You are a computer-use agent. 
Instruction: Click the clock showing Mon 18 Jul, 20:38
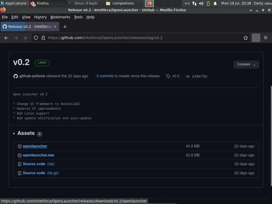tap(236, 3)
